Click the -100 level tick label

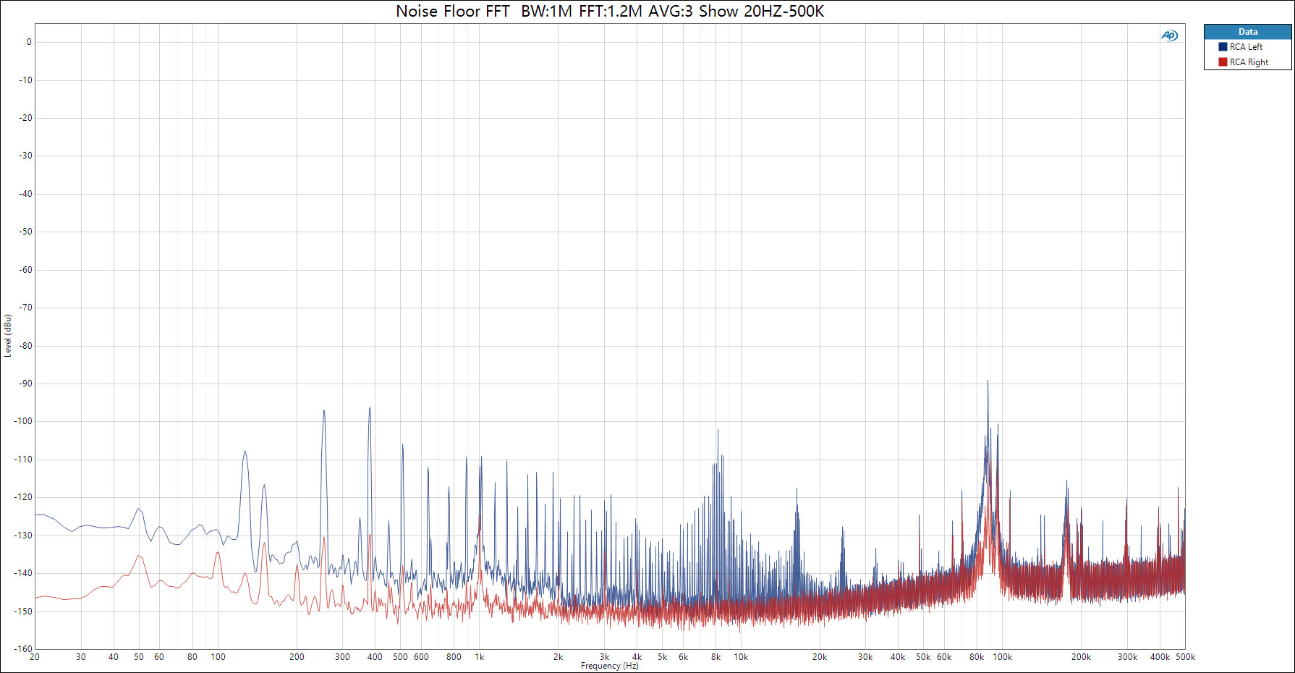pyautogui.click(x=23, y=421)
